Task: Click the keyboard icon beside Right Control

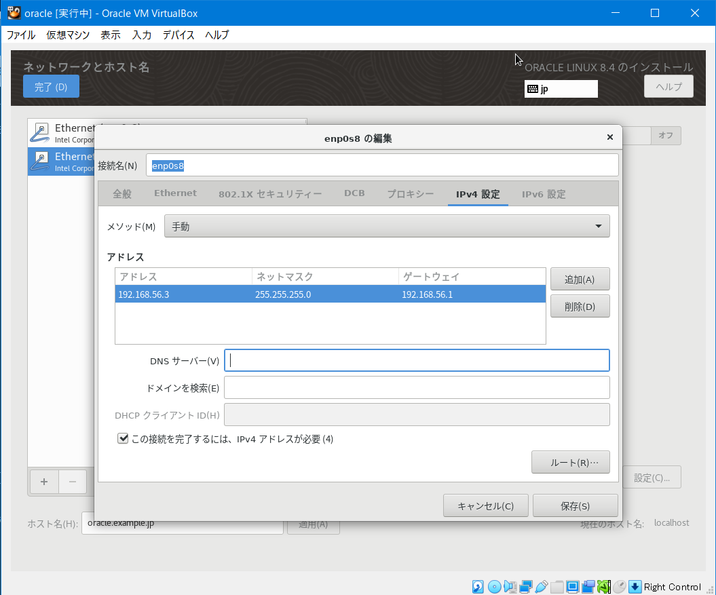Action: [x=636, y=586]
